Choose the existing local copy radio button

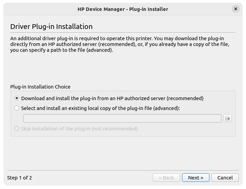click(17, 108)
